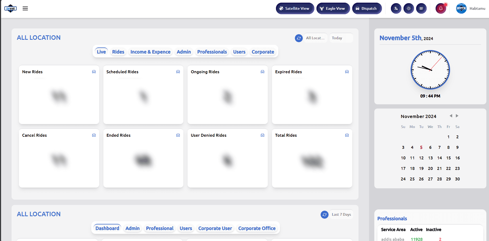Click the analog clock widget

pyautogui.click(x=430, y=70)
